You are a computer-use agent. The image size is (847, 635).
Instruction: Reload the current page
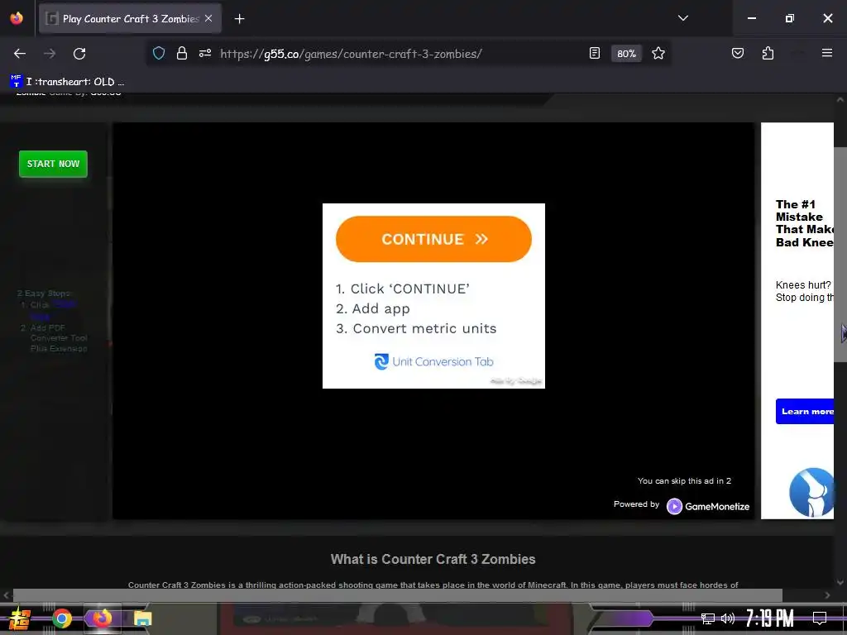(x=79, y=54)
